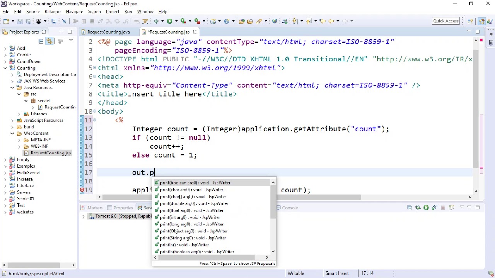Screen dimensions: 495x278
Task: Select println() proposal in list
Action: click(184, 245)
